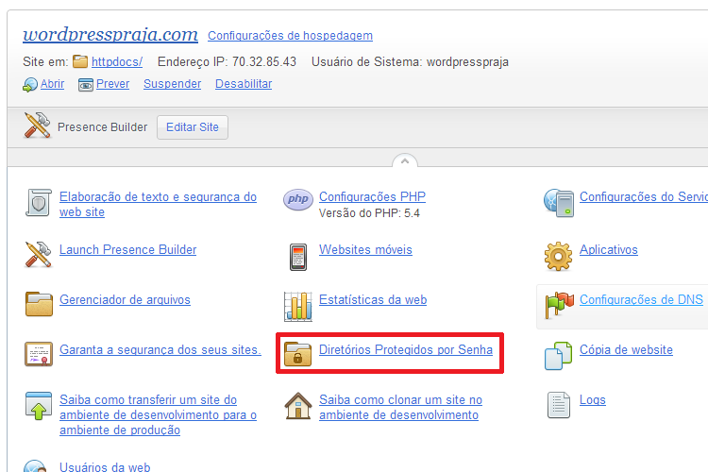
Task: Click the Usuários da web globe icon
Action: [x=35, y=465]
